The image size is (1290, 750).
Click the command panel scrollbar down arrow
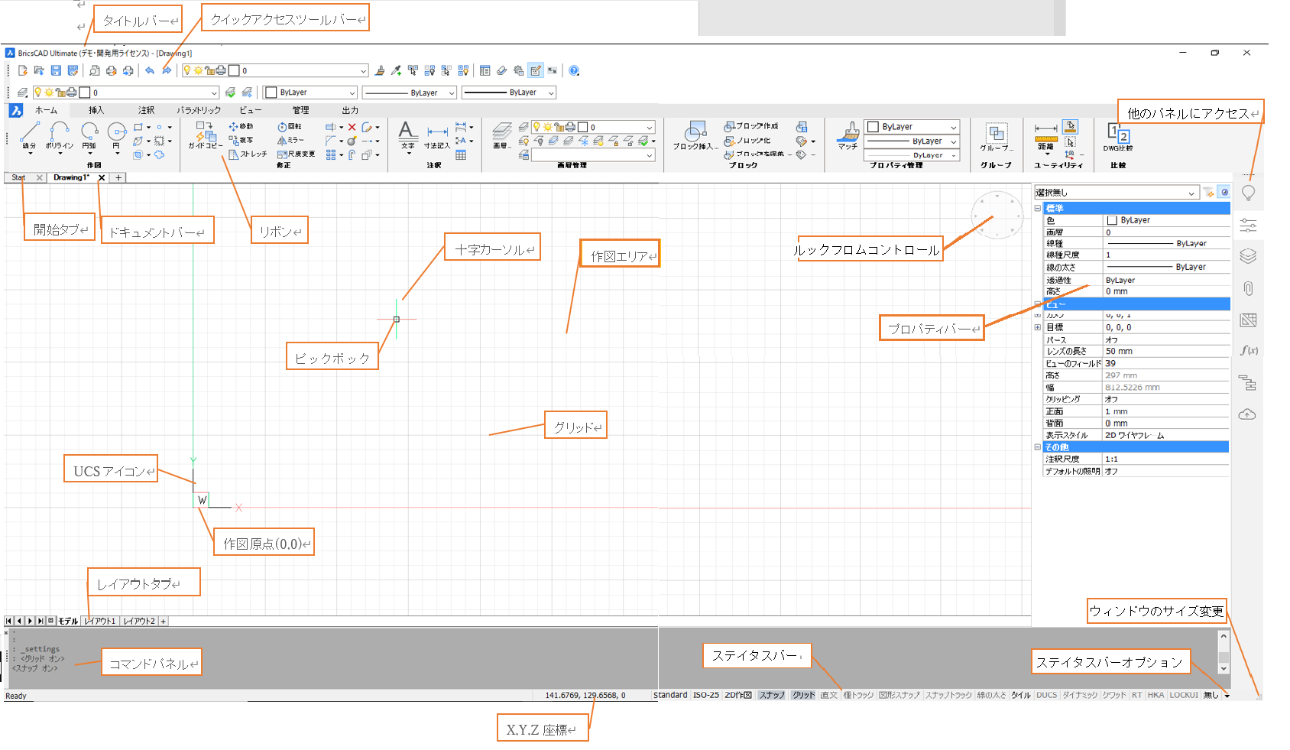click(1224, 668)
